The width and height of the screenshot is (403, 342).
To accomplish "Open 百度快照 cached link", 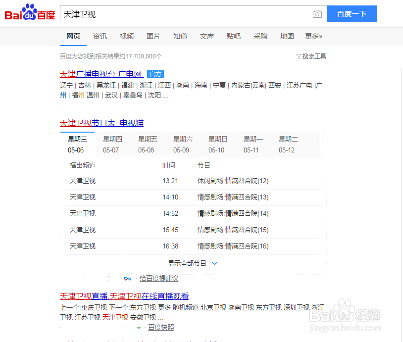I will click(x=161, y=328).
